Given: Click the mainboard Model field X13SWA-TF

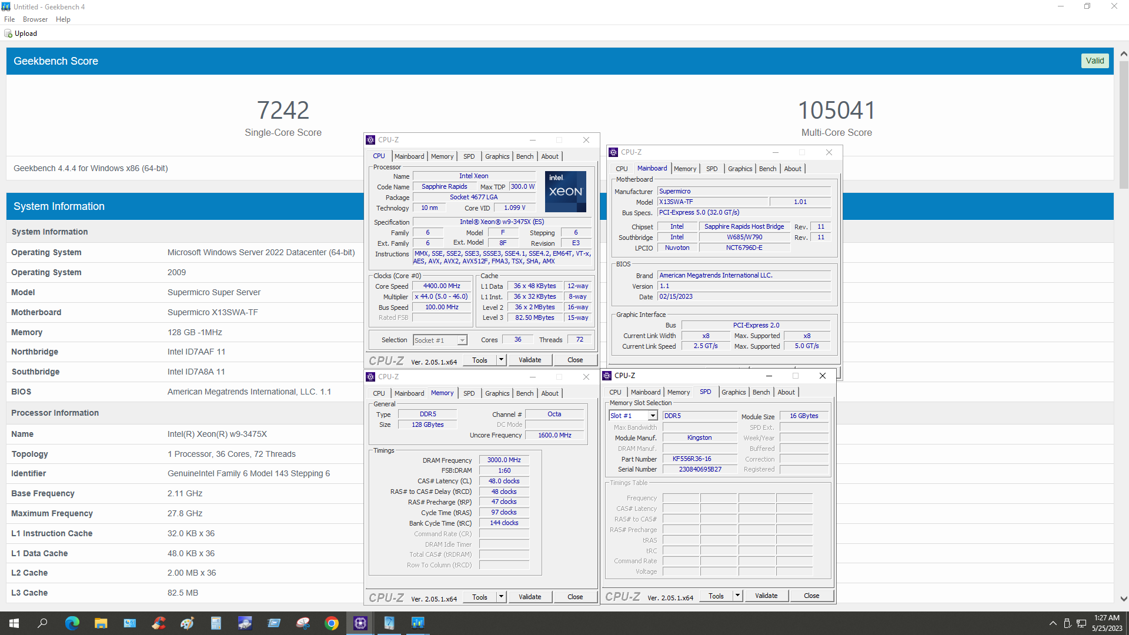Looking at the screenshot, I should tap(713, 202).
